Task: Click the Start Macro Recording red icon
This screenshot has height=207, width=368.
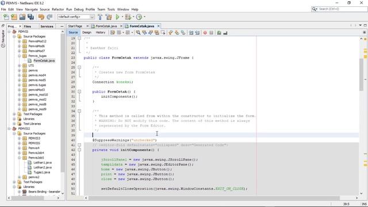Action: [x=205, y=33]
